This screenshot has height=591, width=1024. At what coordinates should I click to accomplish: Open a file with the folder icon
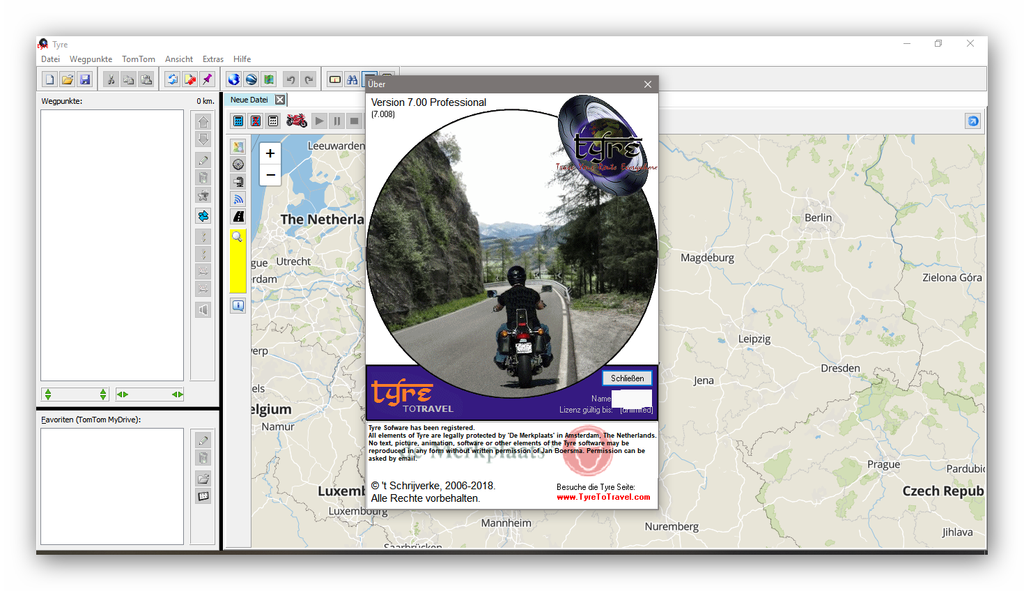[67, 79]
